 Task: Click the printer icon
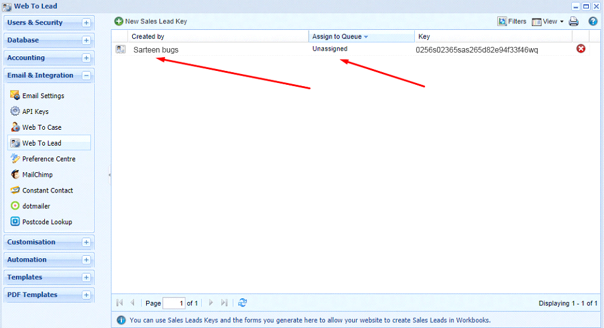click(x=574, y=22)
